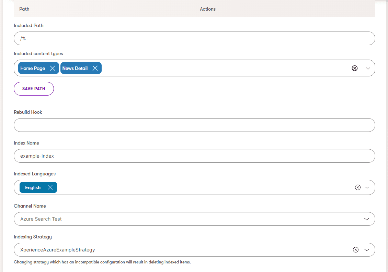The width and height of the screenshot is (388, 272).
Task: Click the Save Path button
Action: 34,89
